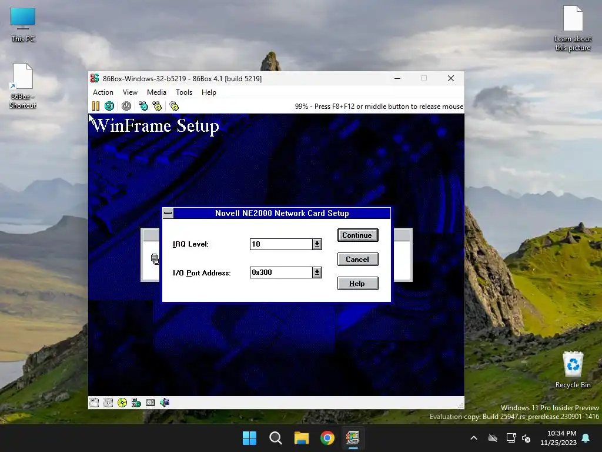Click the first floppy drive status icon
The width and height of the screenshot is (602, 452).
(x=94, y=403)
